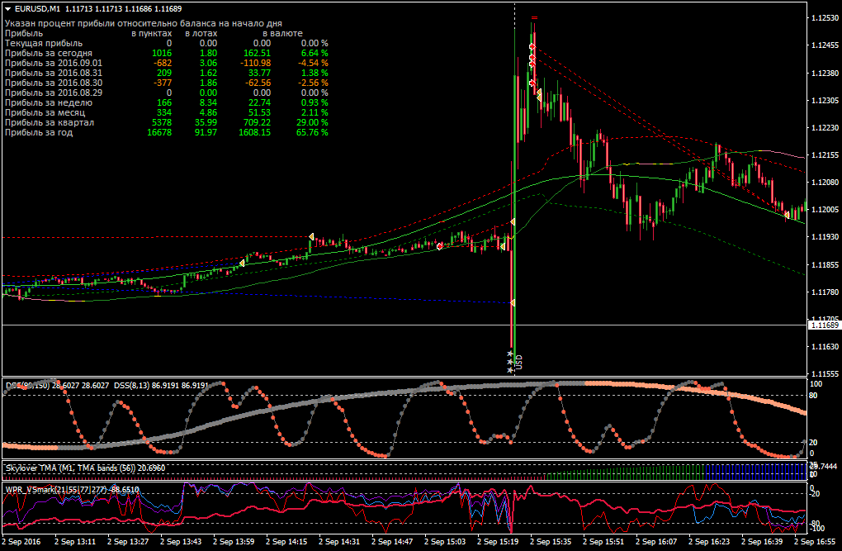Image resolution: width=842 pixels, height=551 pixels.
Task: Click the three-star news importance marker
Action: coord(510,363)
